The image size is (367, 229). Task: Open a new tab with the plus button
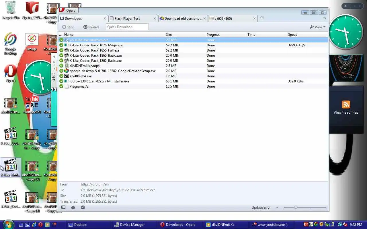pyautogui.click(x=261, y=18)
